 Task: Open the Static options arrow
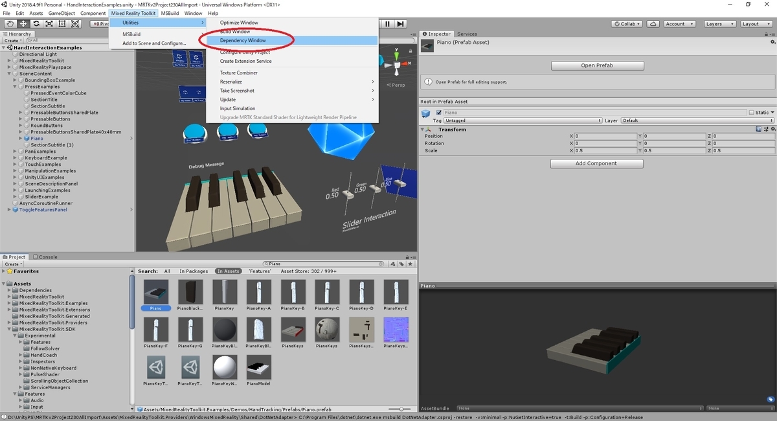click(x=772, y=113)
